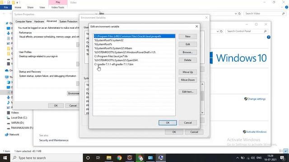Select the WindowsPowerShell v1.0 path entry
The height and width of the screenshot is (162, 289).
click(x=135, y=52)
